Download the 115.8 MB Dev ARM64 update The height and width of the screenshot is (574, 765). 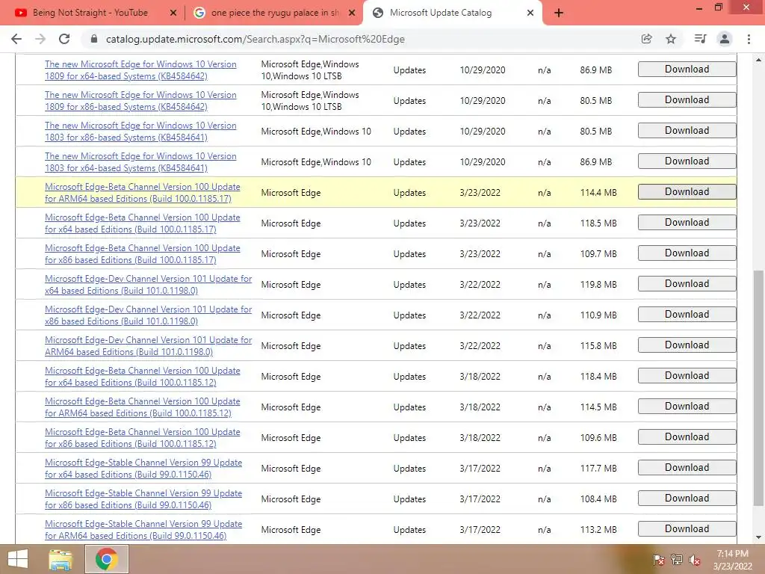[687, 345]
